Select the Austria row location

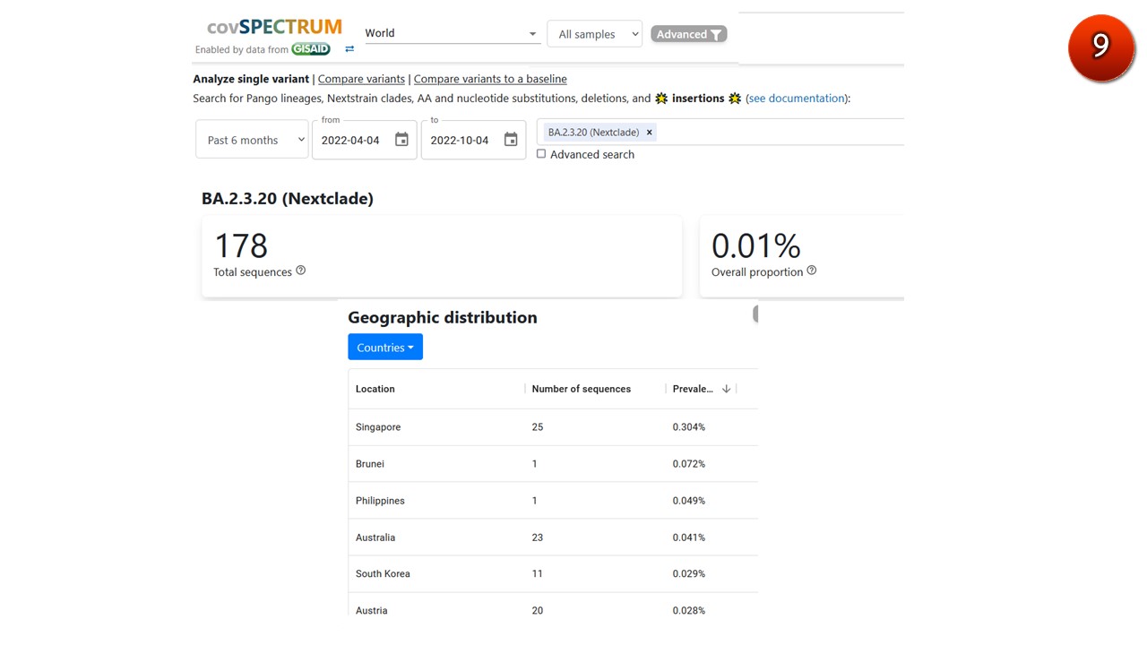pyautogui.click(x=372, y=610)
